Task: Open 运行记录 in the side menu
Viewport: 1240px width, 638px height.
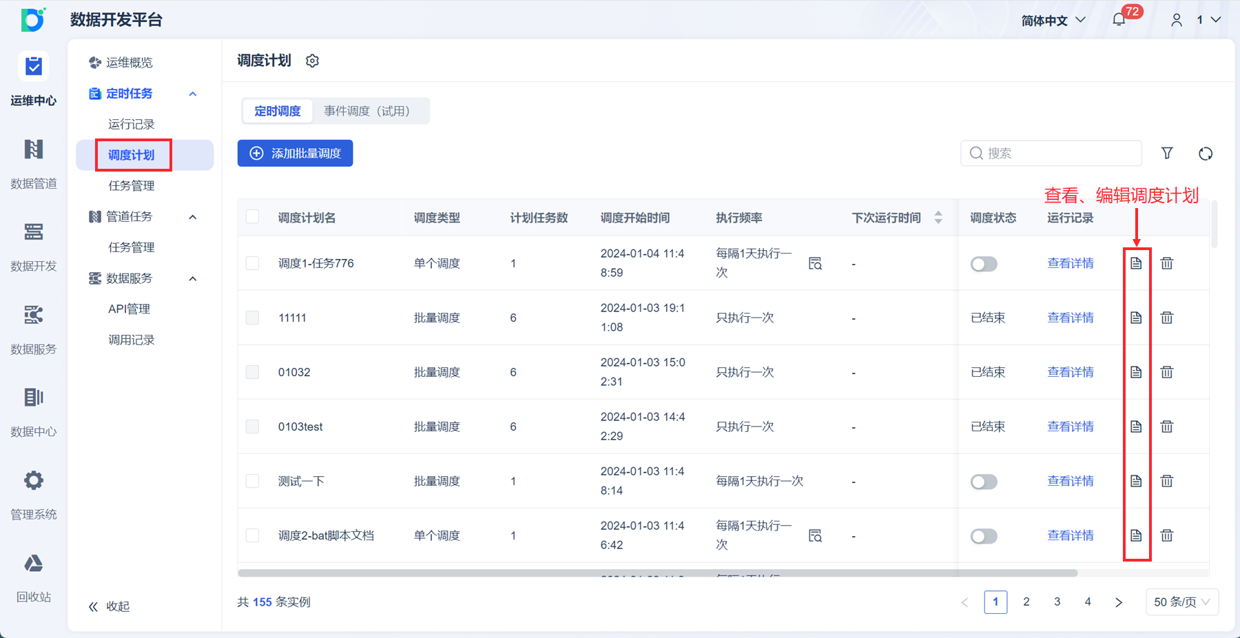Action: click(x=132, y=124)
